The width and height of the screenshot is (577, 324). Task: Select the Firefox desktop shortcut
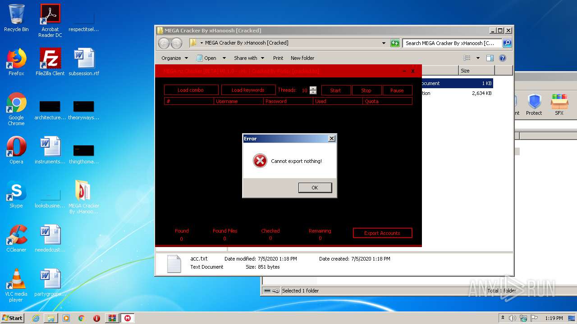tap(16, 62)
